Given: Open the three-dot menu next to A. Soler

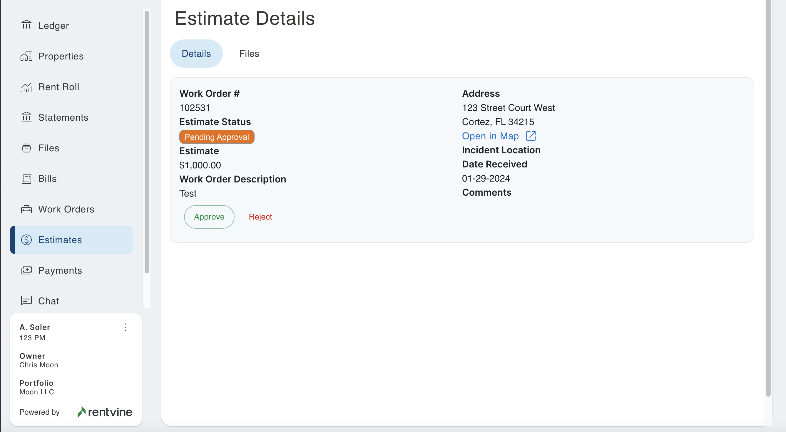Looking at the screenshot, I should pyautogui.click(x=125, y=327).
